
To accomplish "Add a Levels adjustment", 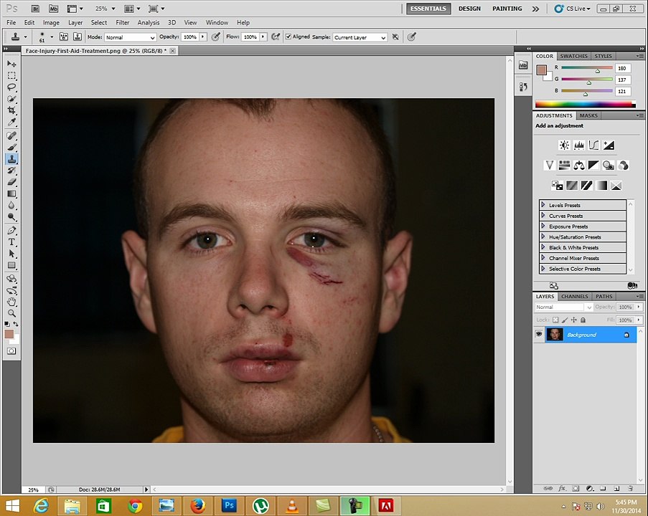I will [579, 145].
